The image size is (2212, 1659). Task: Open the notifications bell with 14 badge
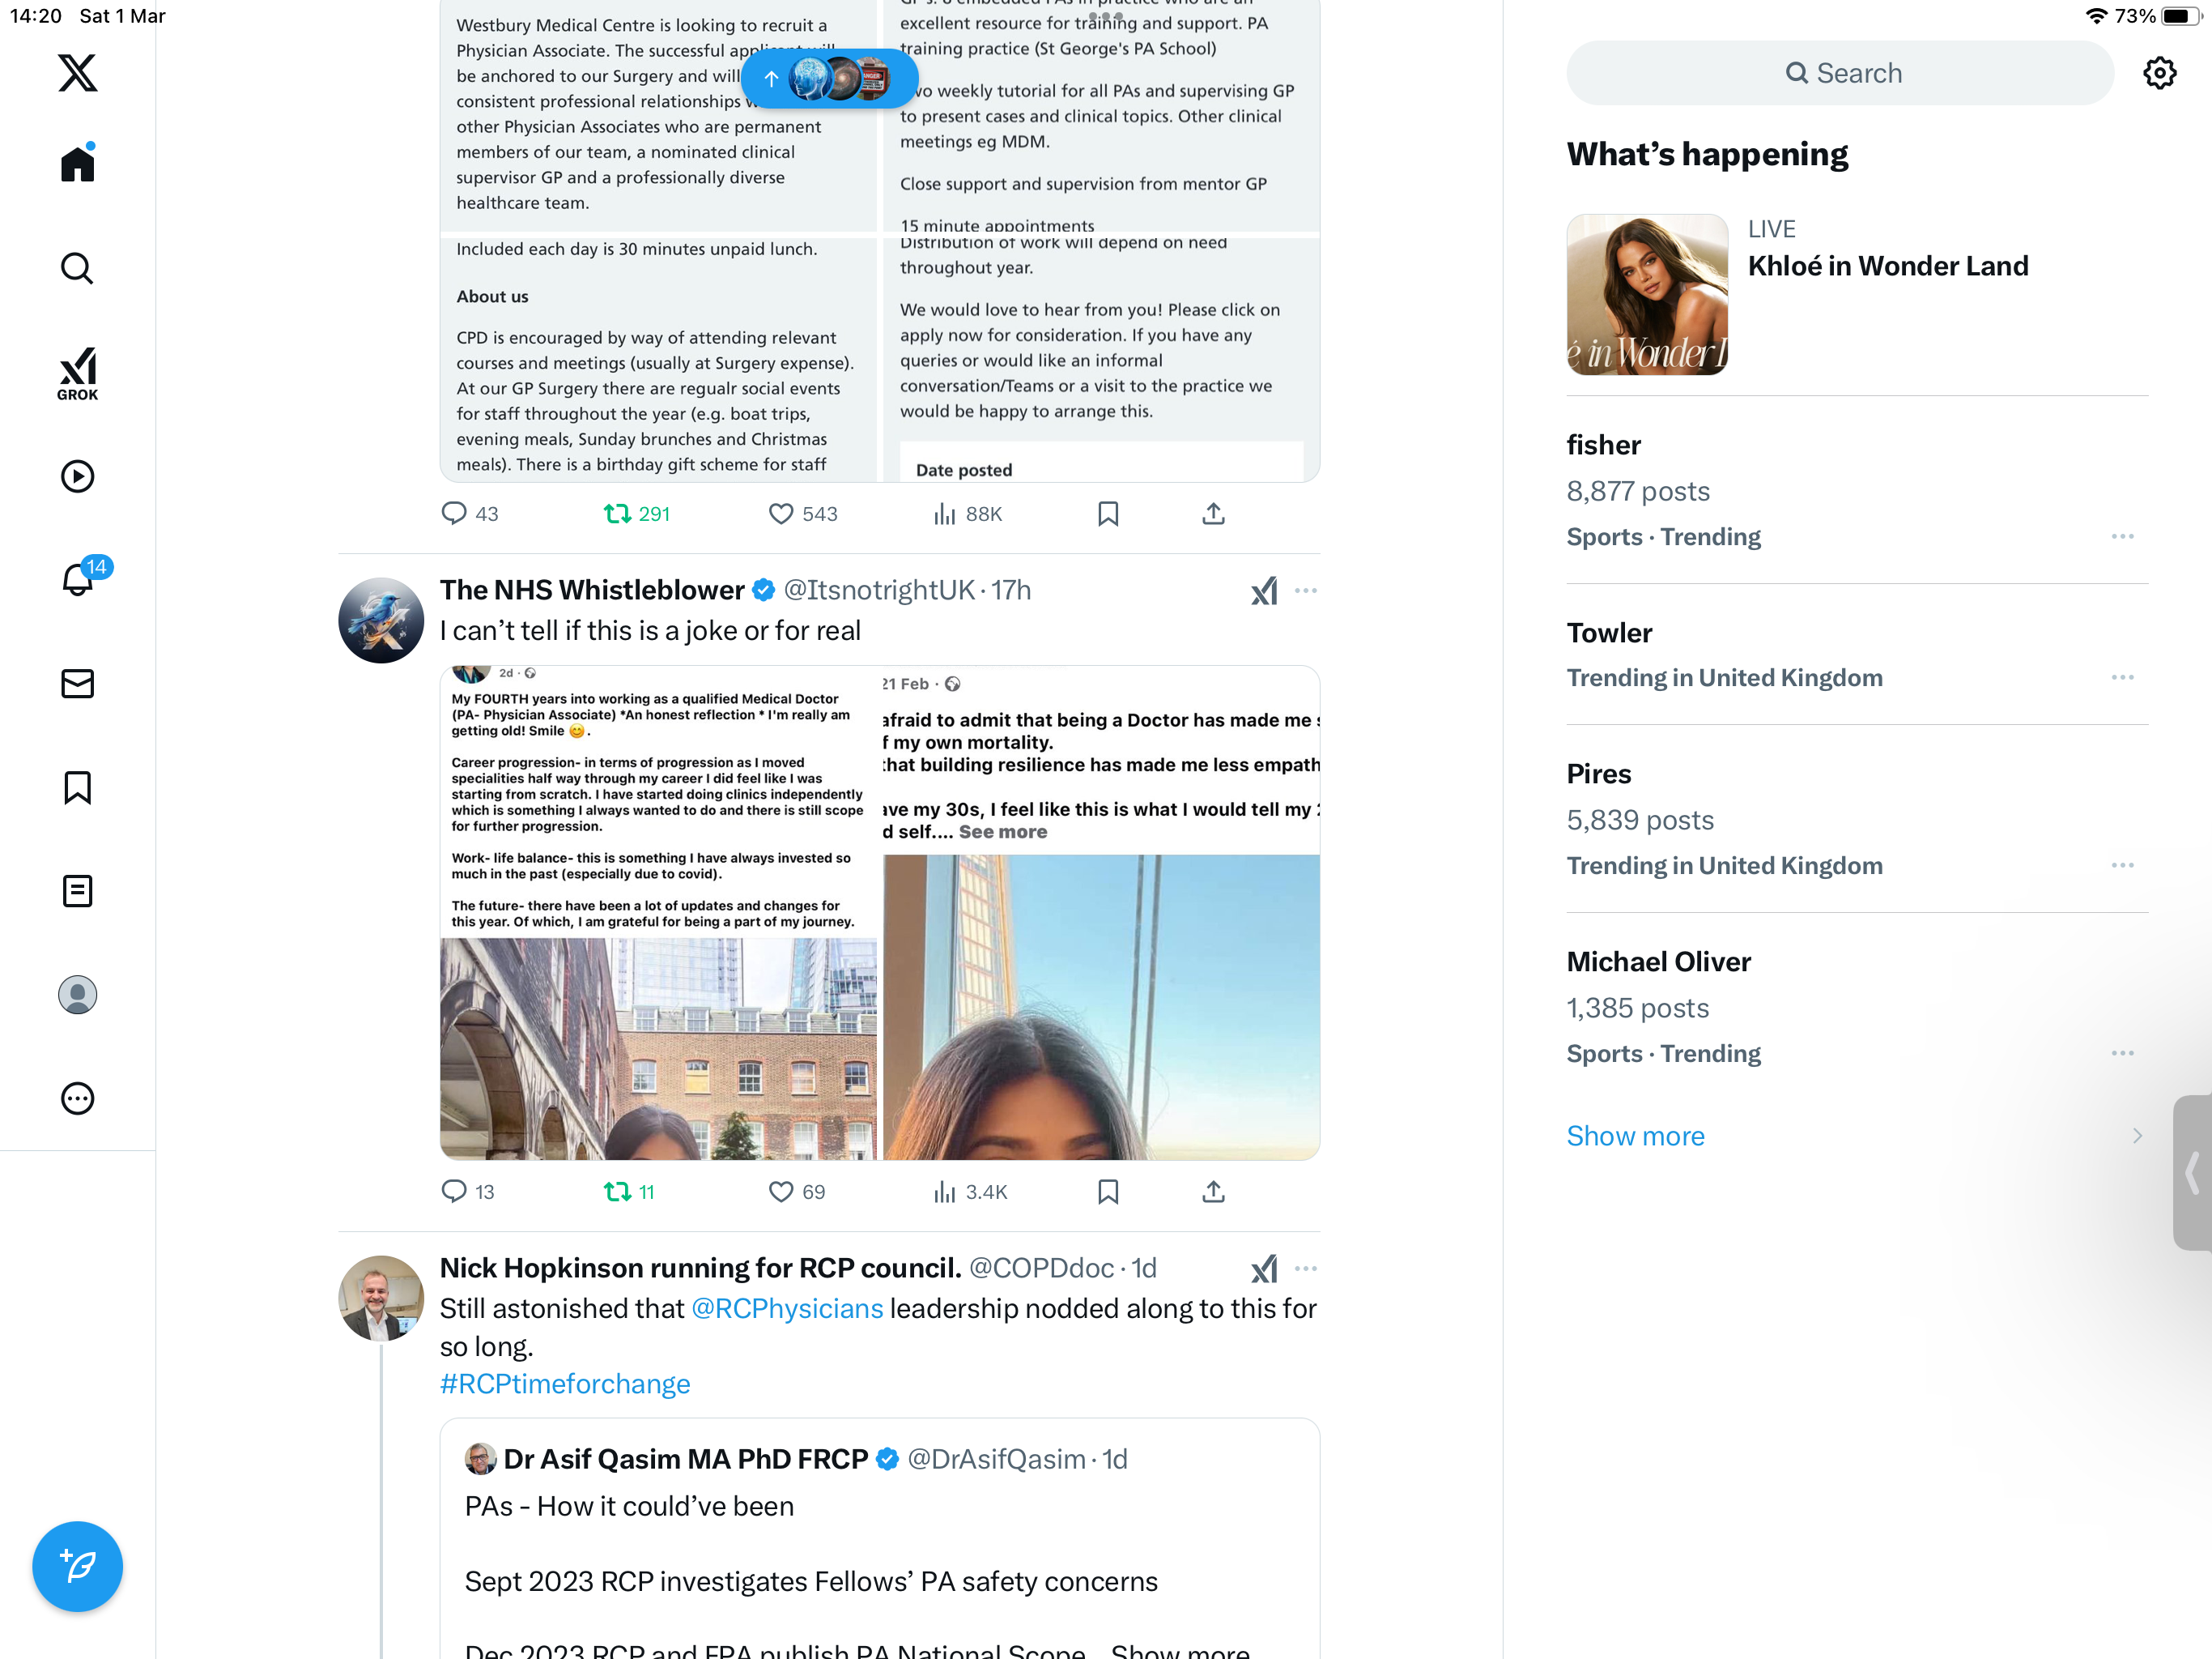tap(78, 579)
